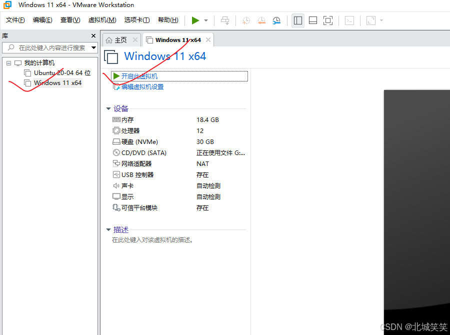
Task: Click the sound card speaker icon
Action: point(116,185)
